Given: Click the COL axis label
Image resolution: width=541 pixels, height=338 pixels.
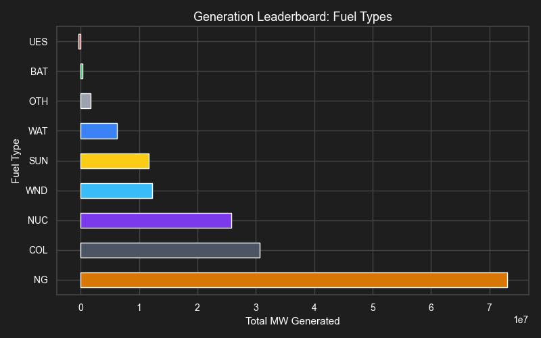Looking at the screenshot, I should point(39,250).
